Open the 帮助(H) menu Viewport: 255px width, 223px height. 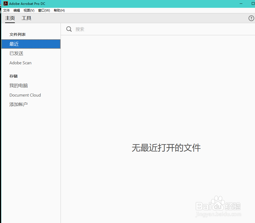(59, 10)
